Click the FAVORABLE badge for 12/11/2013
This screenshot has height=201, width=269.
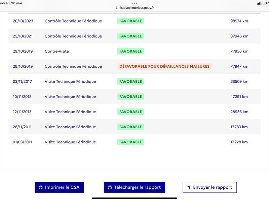(x=130, y=112)
